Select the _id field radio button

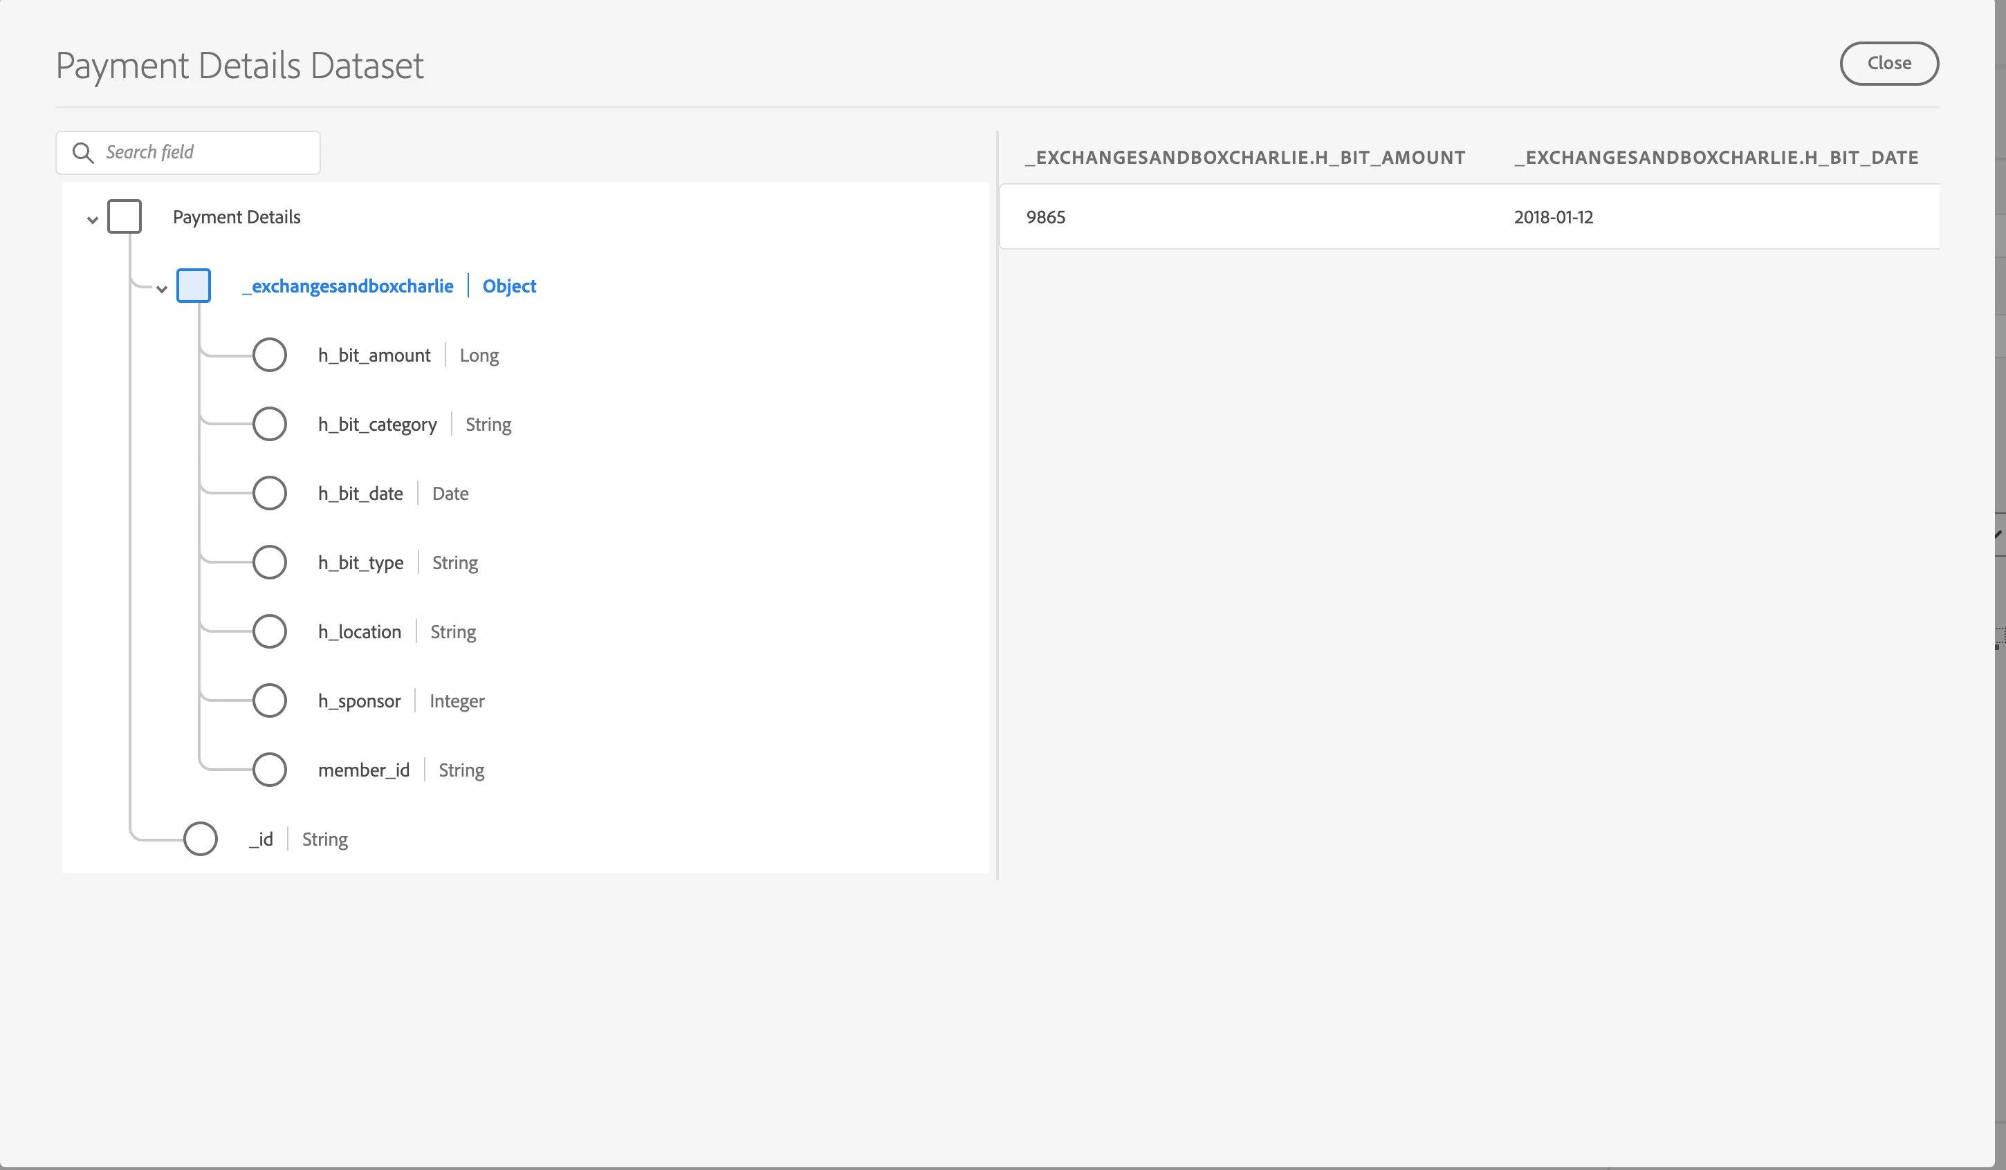pyautogui.click(x=200, y=839)
